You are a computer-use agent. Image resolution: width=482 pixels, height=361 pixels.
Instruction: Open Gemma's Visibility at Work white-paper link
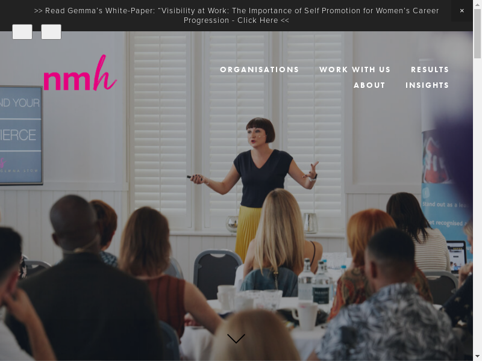[236, 16]
